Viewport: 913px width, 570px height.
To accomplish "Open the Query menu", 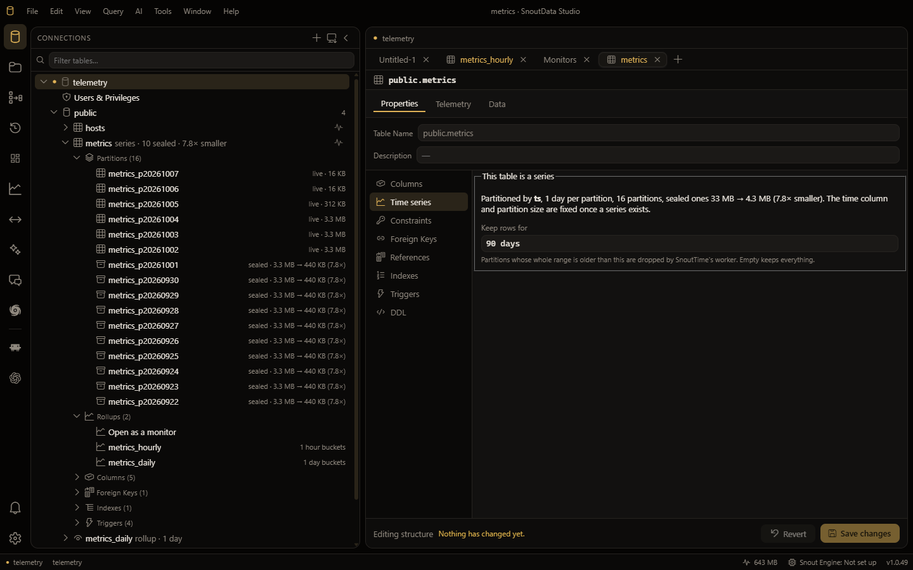I will 113,11.
